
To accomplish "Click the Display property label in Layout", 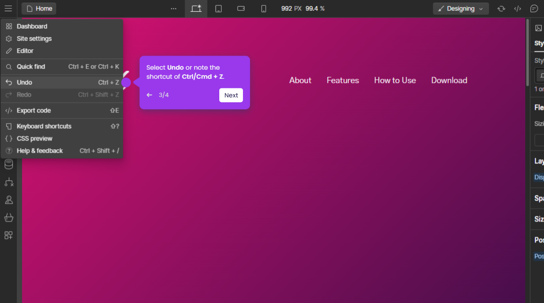I will pyautogui.click(x=539, y=177).
